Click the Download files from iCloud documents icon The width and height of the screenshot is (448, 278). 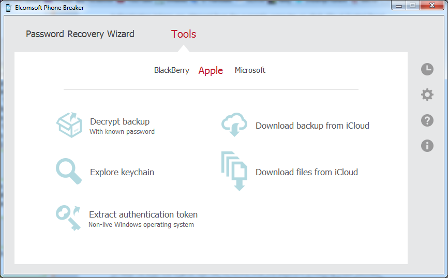coord(234,171)
